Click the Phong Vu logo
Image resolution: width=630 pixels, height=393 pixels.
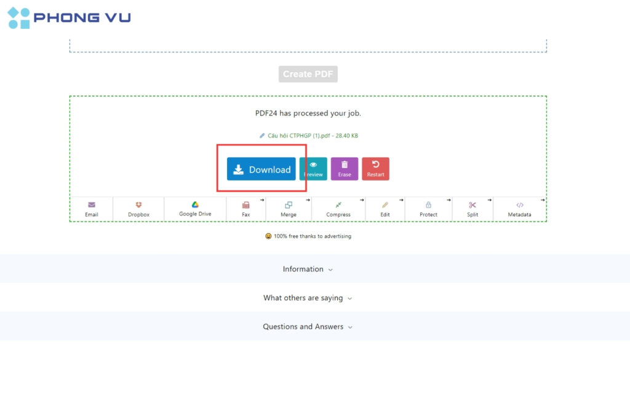click(68, 17)
